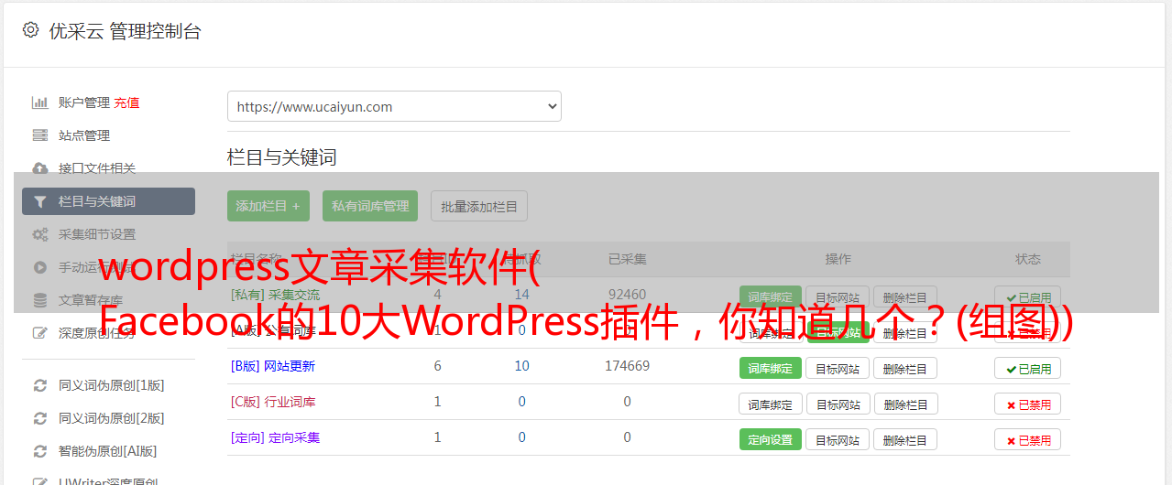Go to 站点管理 in the sidebar
Image resolution: width=1172 pixels, height=485 pixels.
pyautogui.click(x=84, y=135)
